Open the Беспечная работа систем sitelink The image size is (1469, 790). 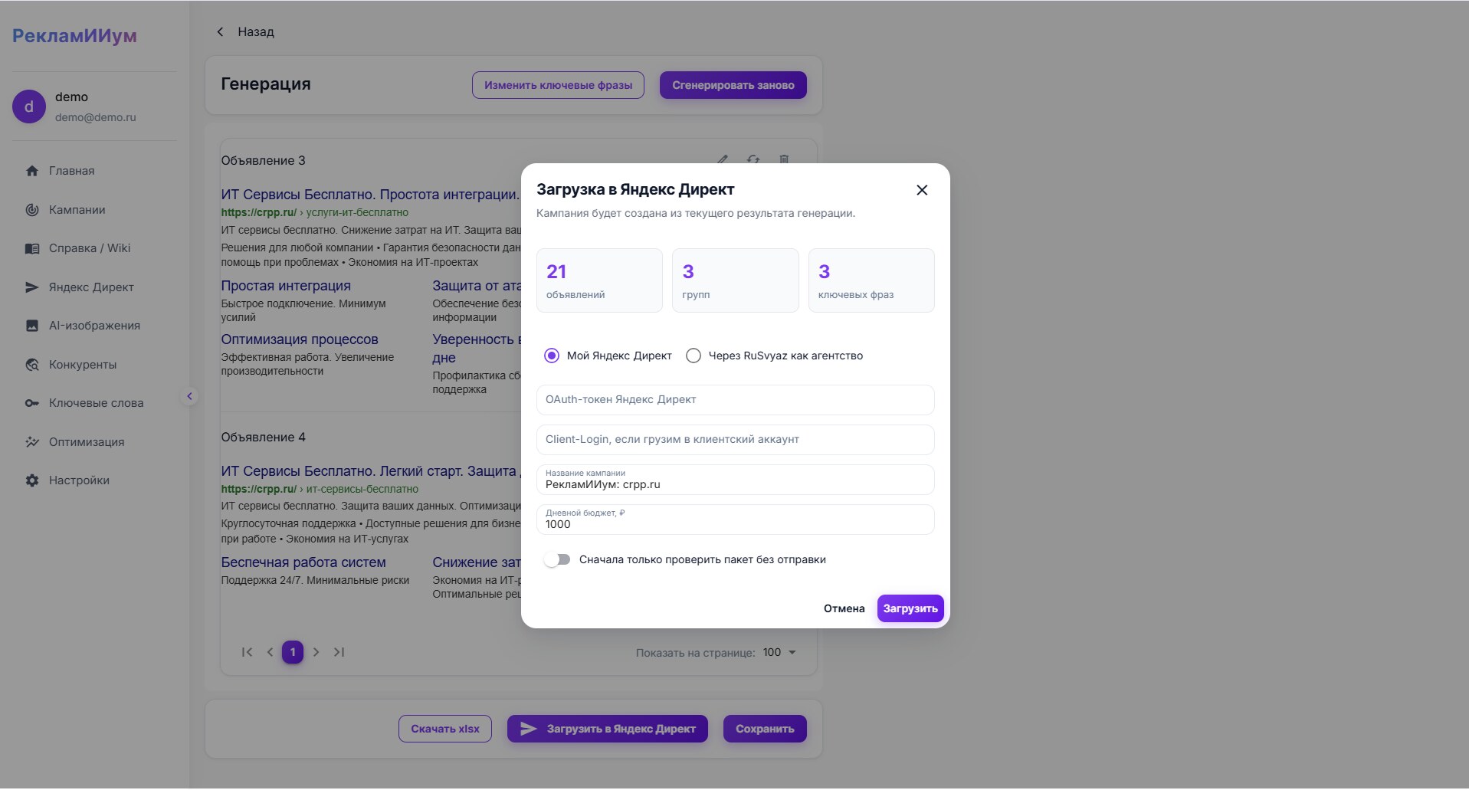[303, 562]
